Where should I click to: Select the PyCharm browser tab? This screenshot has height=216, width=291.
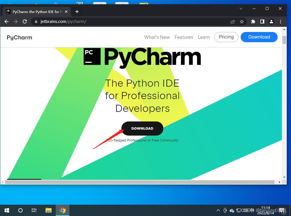point(37,12)
